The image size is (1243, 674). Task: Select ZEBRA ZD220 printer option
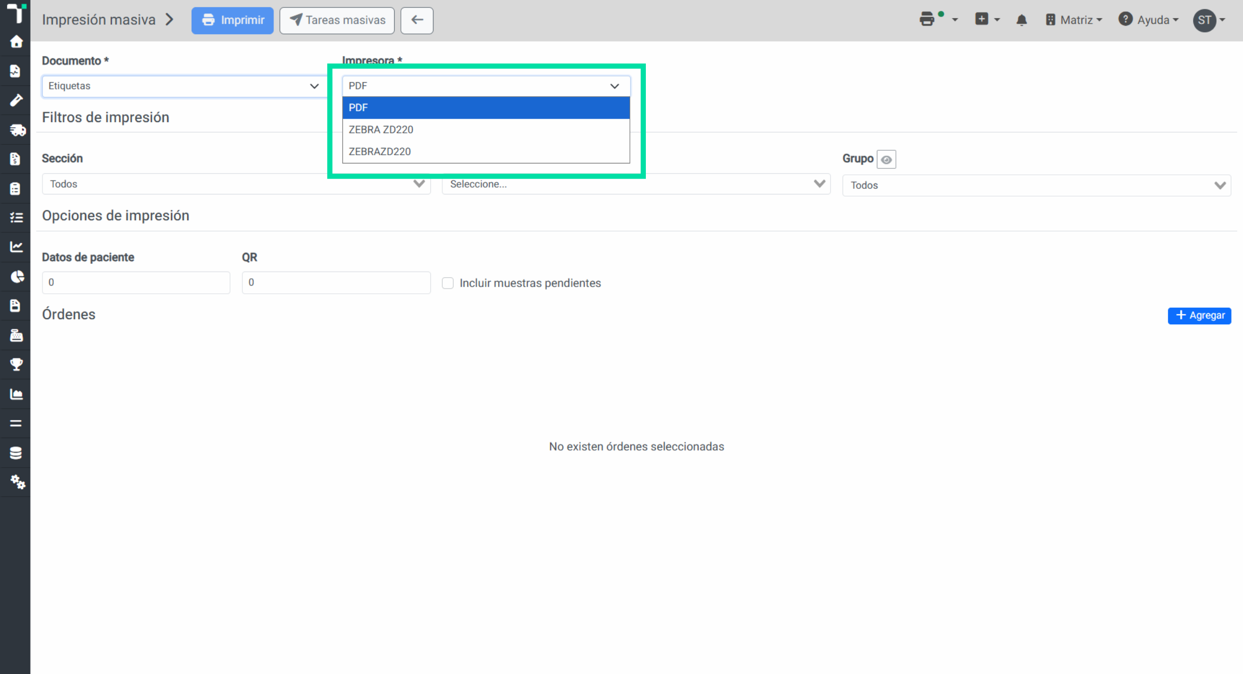(486, 129)
